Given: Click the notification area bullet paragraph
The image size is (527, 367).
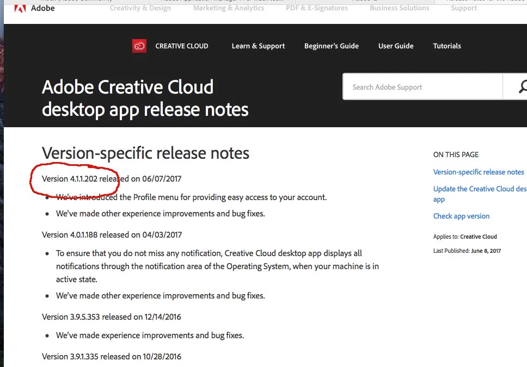Looking at the screenshot, I should coord(217,266).
